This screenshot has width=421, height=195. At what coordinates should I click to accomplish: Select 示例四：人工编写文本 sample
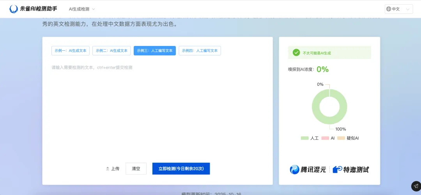pos(200,51)
